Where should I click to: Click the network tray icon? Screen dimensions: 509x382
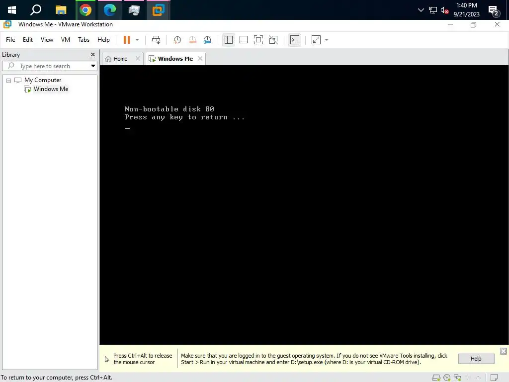(x=433, y=10)
